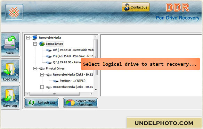Collapse the Disk6 Removable Media node
This screenshot has height=129, width=203.
click(42, 87)
